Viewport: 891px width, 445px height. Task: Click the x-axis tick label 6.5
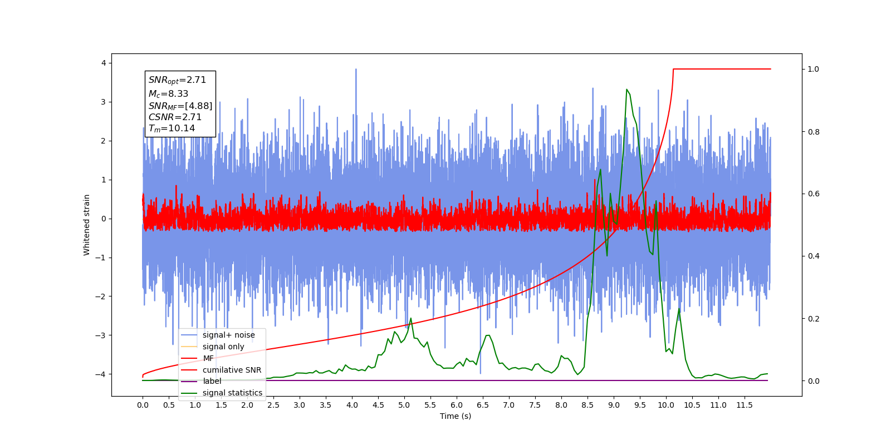pos(483,405)
